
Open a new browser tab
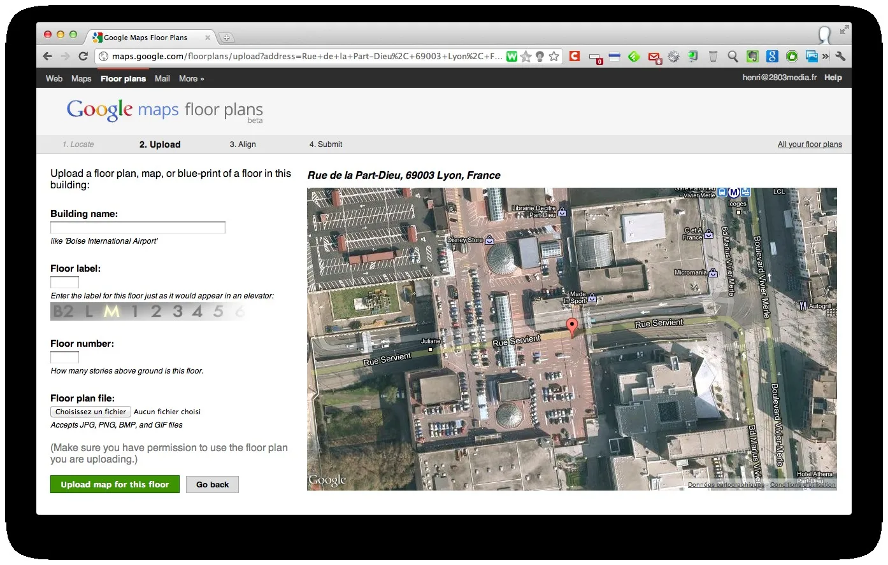pos(226,38)
